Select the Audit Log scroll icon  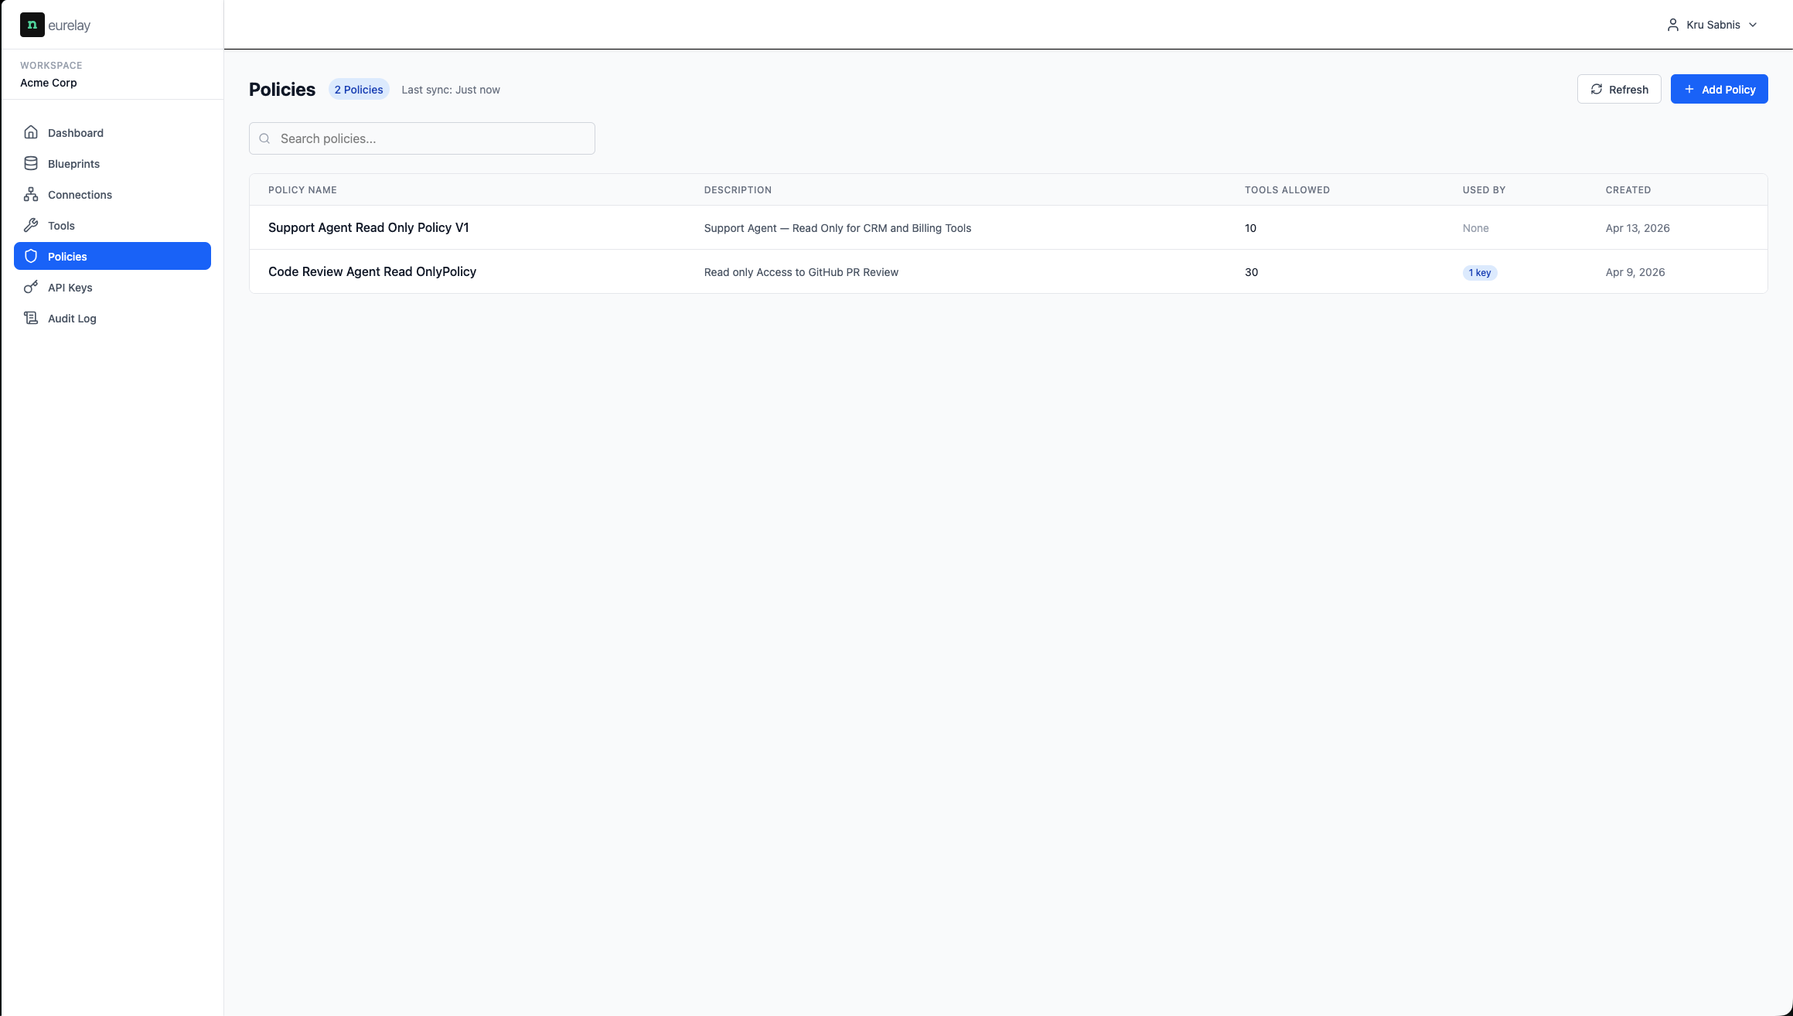pyautogui.click(x=31, y=318)
